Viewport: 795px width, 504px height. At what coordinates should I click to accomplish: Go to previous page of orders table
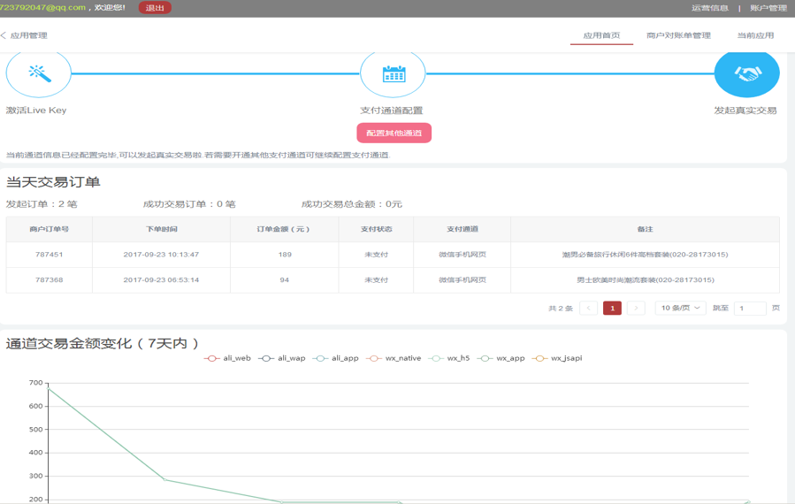(x=588, y=308)
